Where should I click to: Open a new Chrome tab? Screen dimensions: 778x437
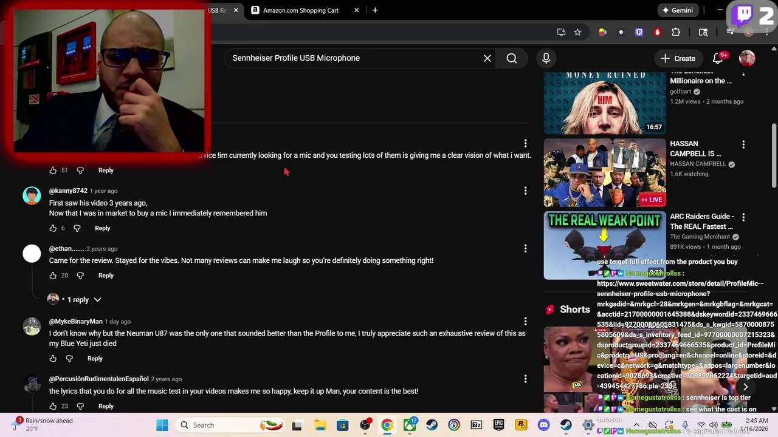[375, 10]
